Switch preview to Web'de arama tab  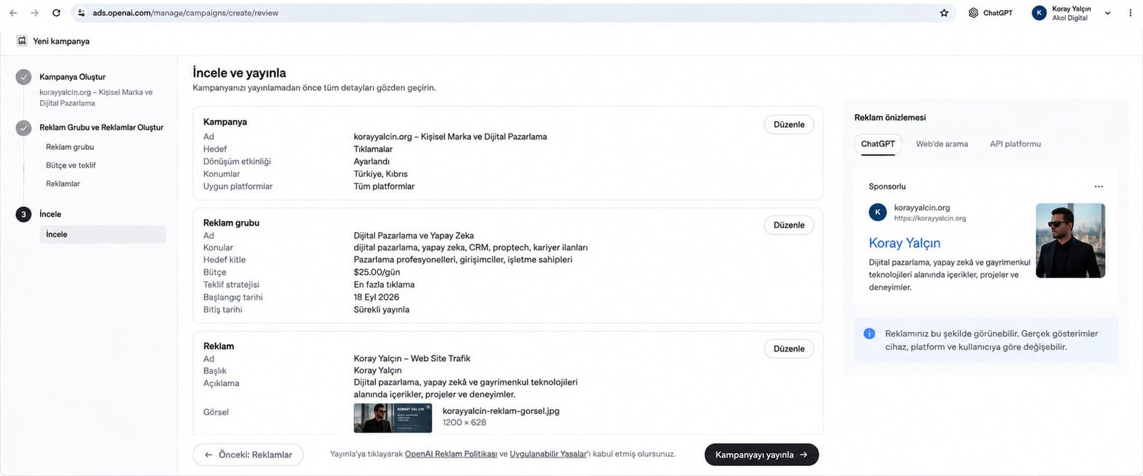[x=942, y=144]
